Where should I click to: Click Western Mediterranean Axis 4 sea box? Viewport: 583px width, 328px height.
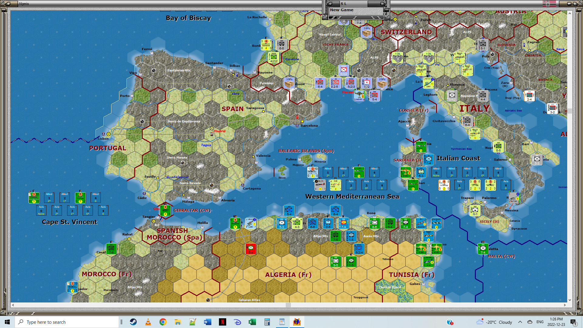tap(382, 185)
